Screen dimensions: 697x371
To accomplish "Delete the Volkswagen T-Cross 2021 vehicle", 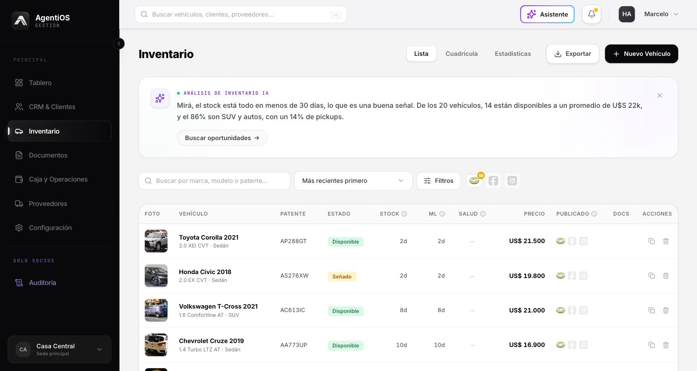I will (666, 310).
